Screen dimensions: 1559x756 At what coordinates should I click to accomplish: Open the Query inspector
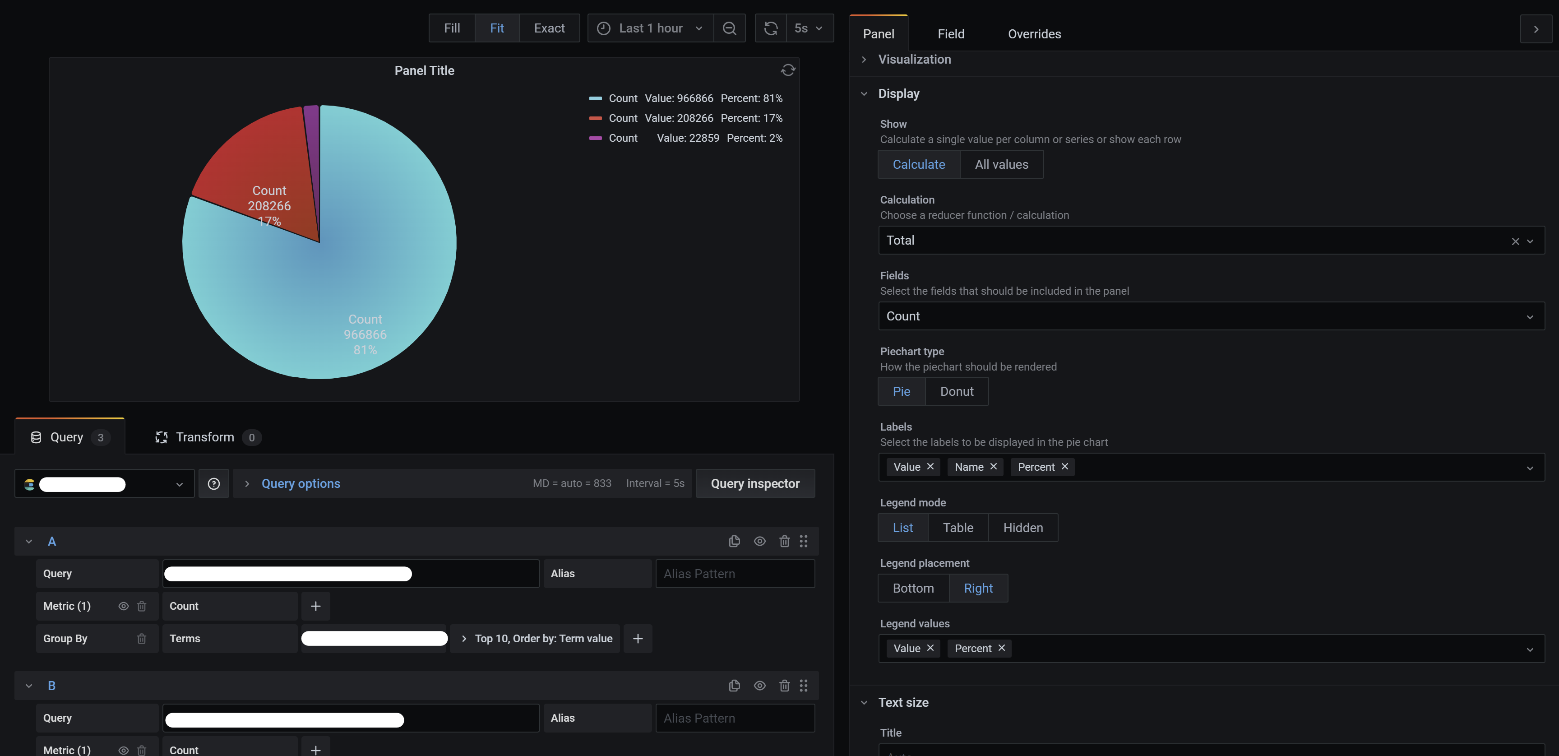(x=755, y=483)
